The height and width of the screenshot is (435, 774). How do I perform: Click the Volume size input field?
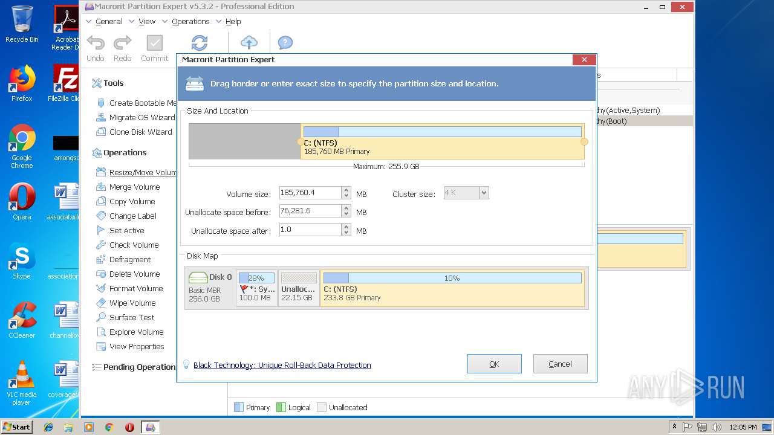[310, 193]
